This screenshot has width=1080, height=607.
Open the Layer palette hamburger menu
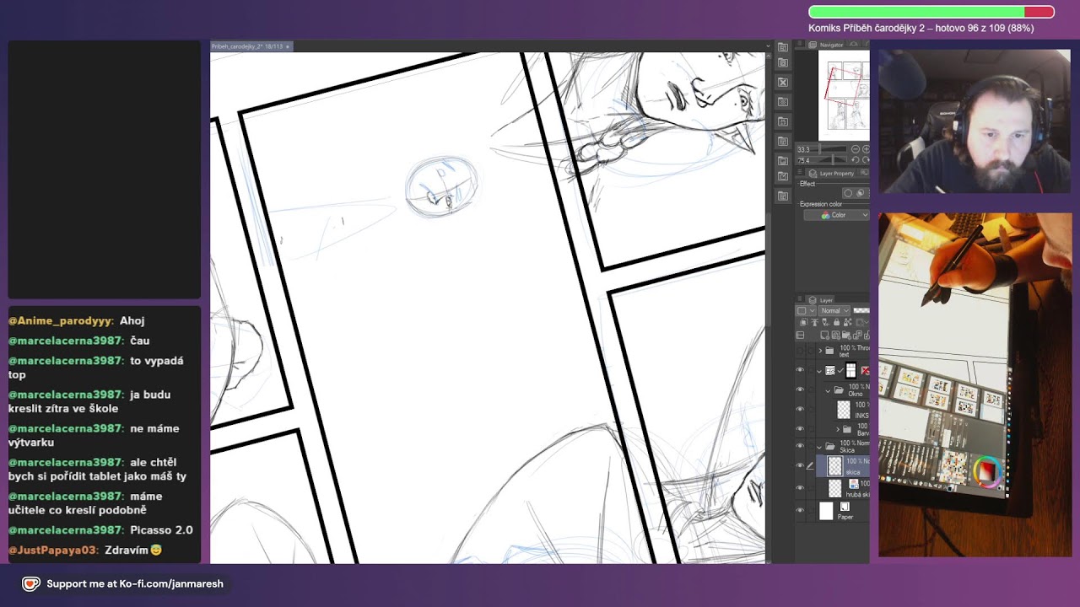[x=799, y=298]
